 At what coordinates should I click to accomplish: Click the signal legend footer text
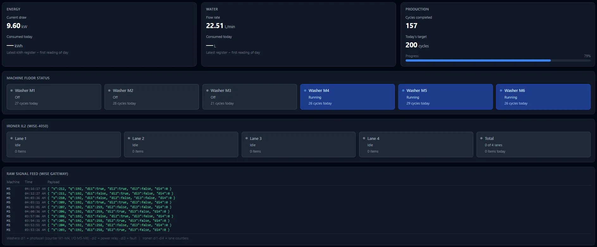pos(97,238)
